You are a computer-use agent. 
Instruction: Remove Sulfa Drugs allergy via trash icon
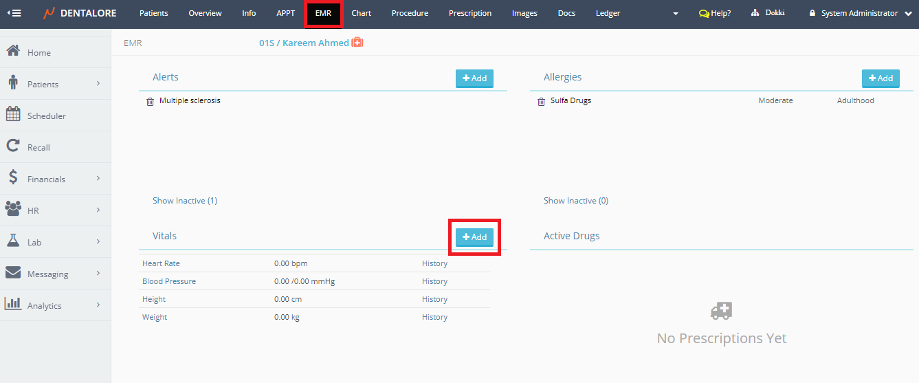[541, 101]
